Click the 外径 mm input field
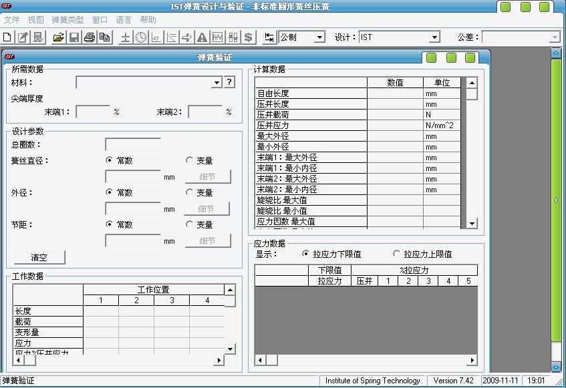 133,209
